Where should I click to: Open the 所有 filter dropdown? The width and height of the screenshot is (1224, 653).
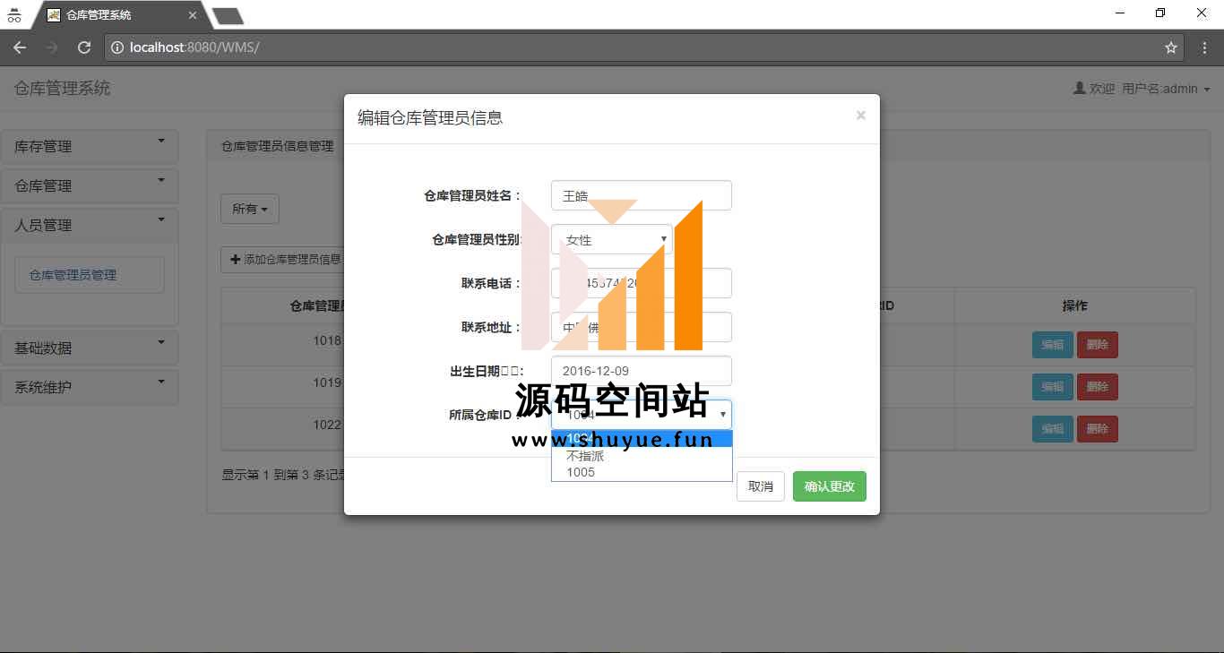(x=250, y=209)
